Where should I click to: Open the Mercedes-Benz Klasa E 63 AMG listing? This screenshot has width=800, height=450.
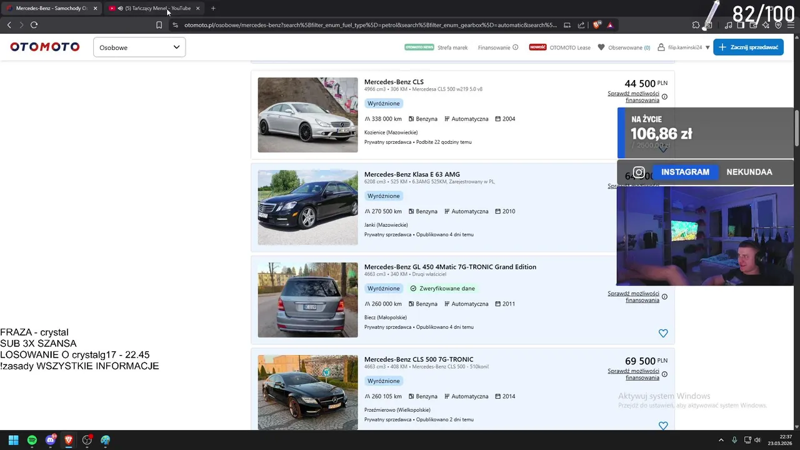tap(412, 174)
